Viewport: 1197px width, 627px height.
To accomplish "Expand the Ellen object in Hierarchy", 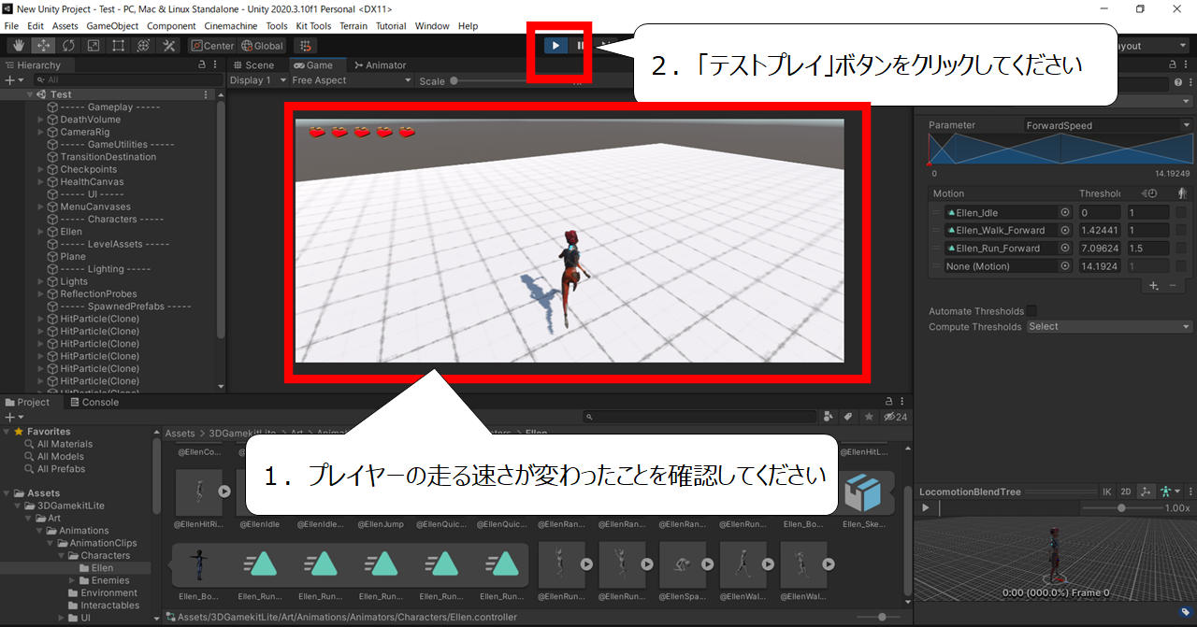I will (x=41, y=232).
